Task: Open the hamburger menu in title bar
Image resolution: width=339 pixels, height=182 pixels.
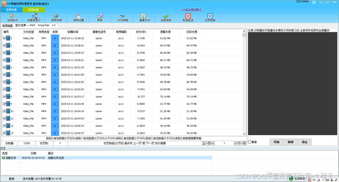Action: pos(314,2)
